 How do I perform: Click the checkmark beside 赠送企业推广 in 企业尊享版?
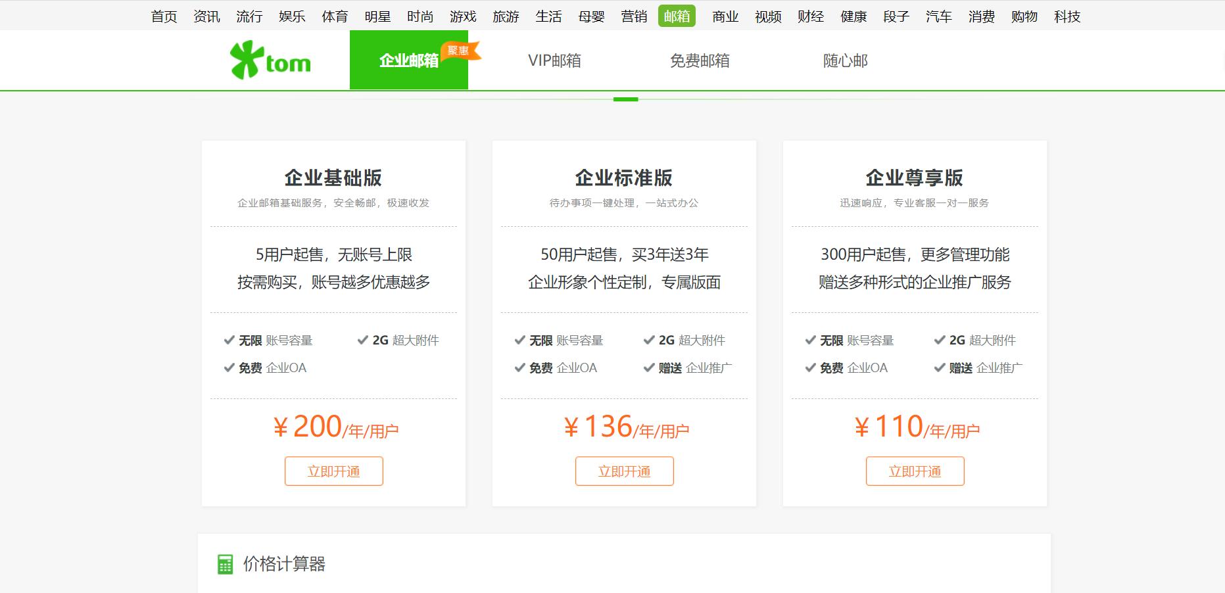coord(940,368)
